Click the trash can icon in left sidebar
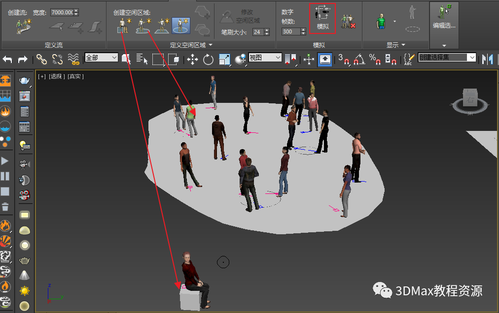The image size is (499, 313). point(5,206)
